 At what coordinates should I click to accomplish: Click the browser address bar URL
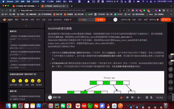(x=53, y=10)
